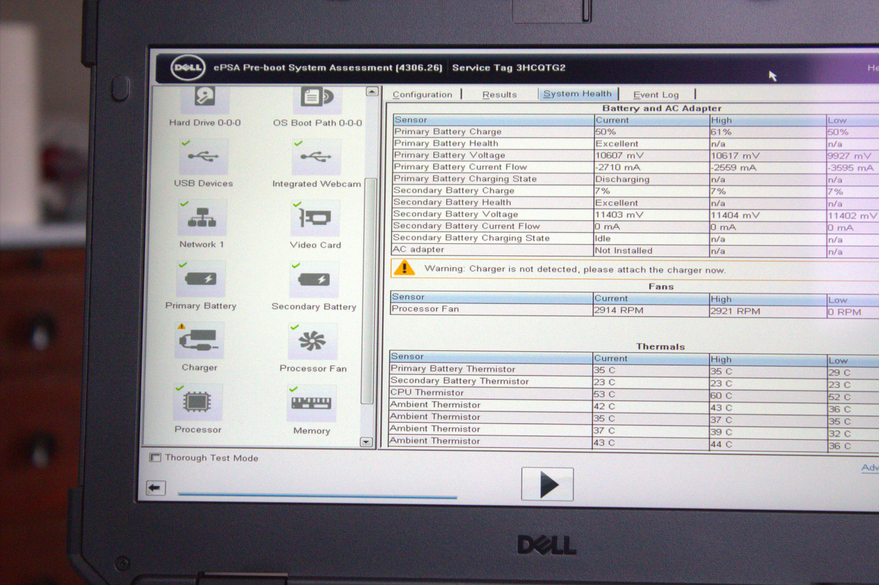This screenshot has height=585, width=879.
Task: Click the Secondary Battery Charging State label
Action: pos(471,238)
